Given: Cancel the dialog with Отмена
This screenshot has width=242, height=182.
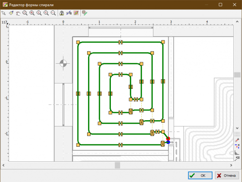Looking at the screenshot, I should [227, 175].
